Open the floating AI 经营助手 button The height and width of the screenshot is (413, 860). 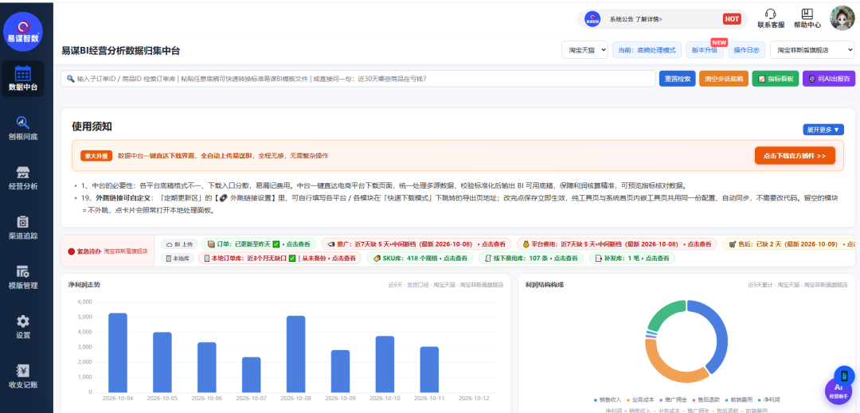[838, 391]
